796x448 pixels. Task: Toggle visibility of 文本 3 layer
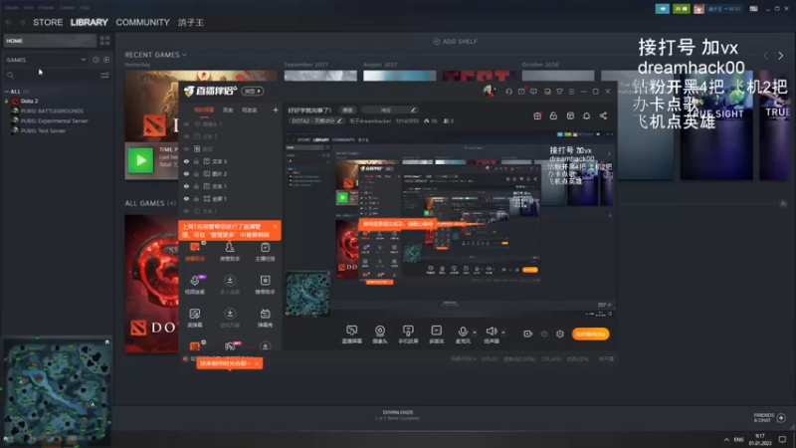coord(186,161)
